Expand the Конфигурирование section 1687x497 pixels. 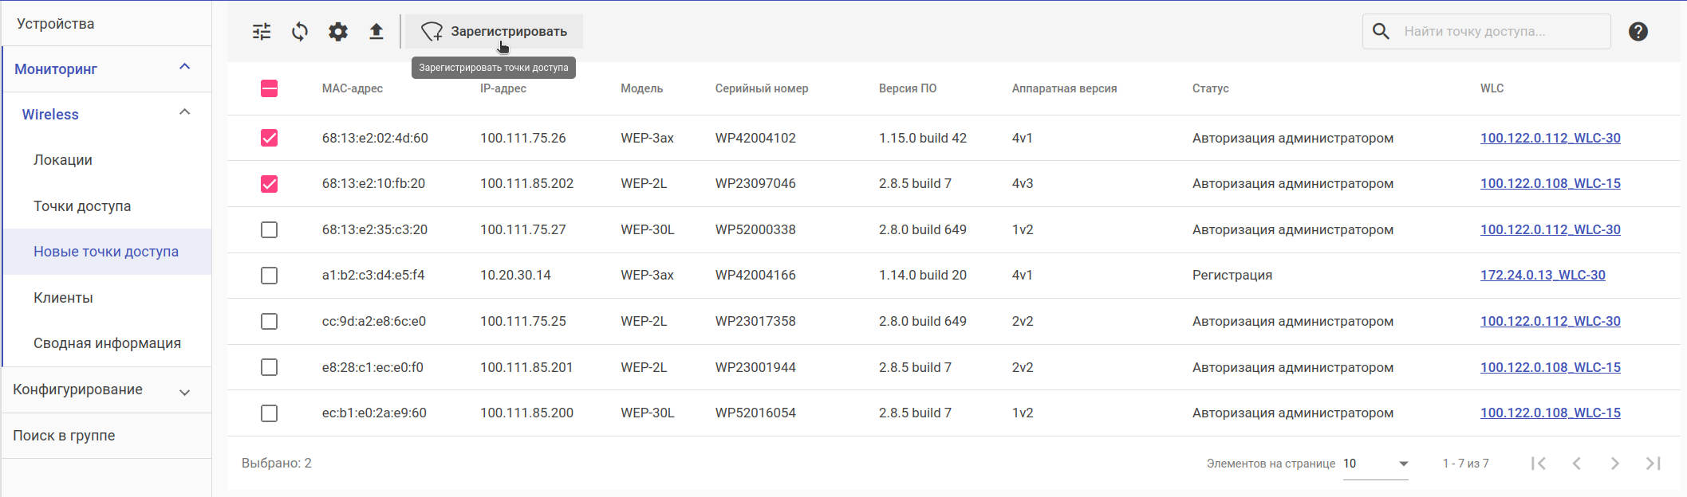tap(184, 391)
